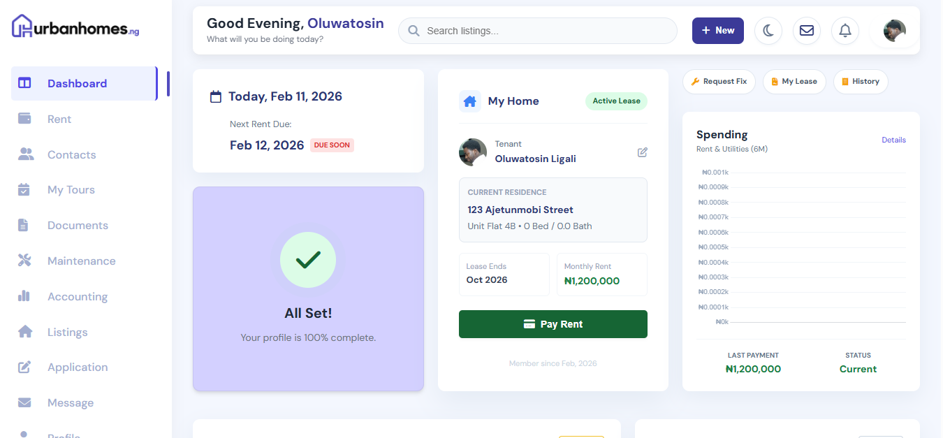
Task: Open the notification bell icon
Action: (x=845, y=31)
